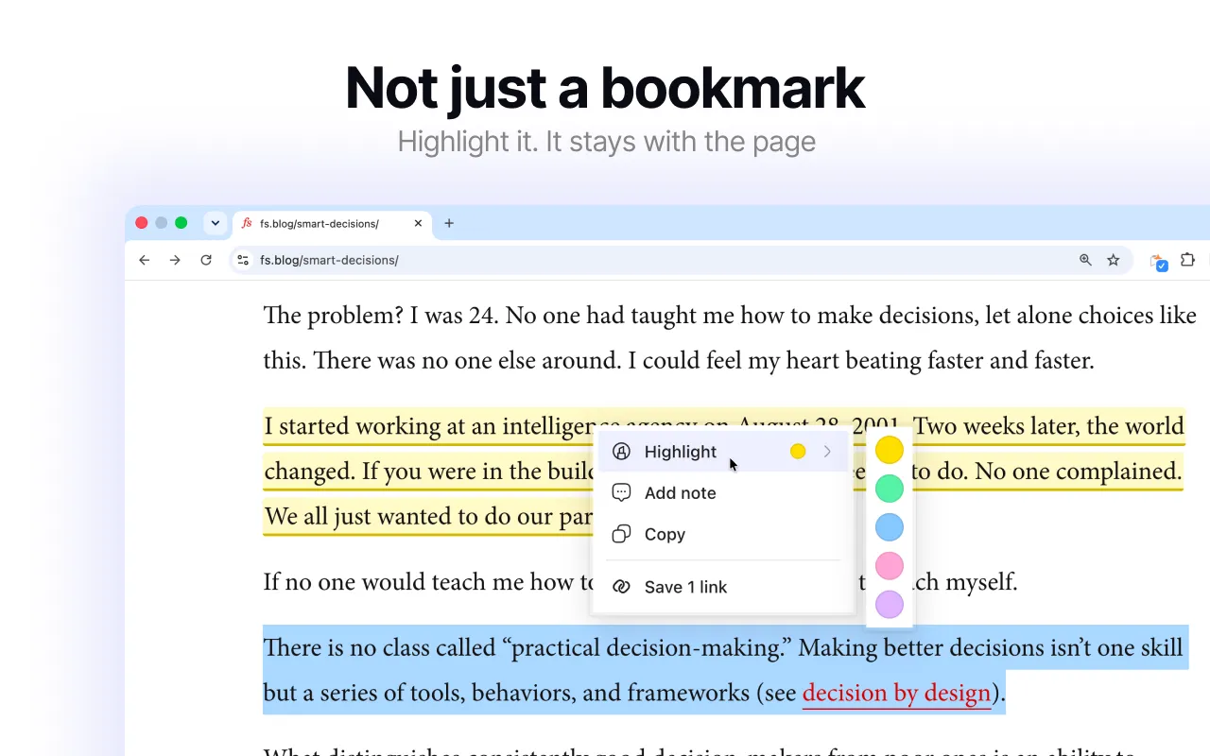Pick the pink highlight color swatch

point(890,566)
